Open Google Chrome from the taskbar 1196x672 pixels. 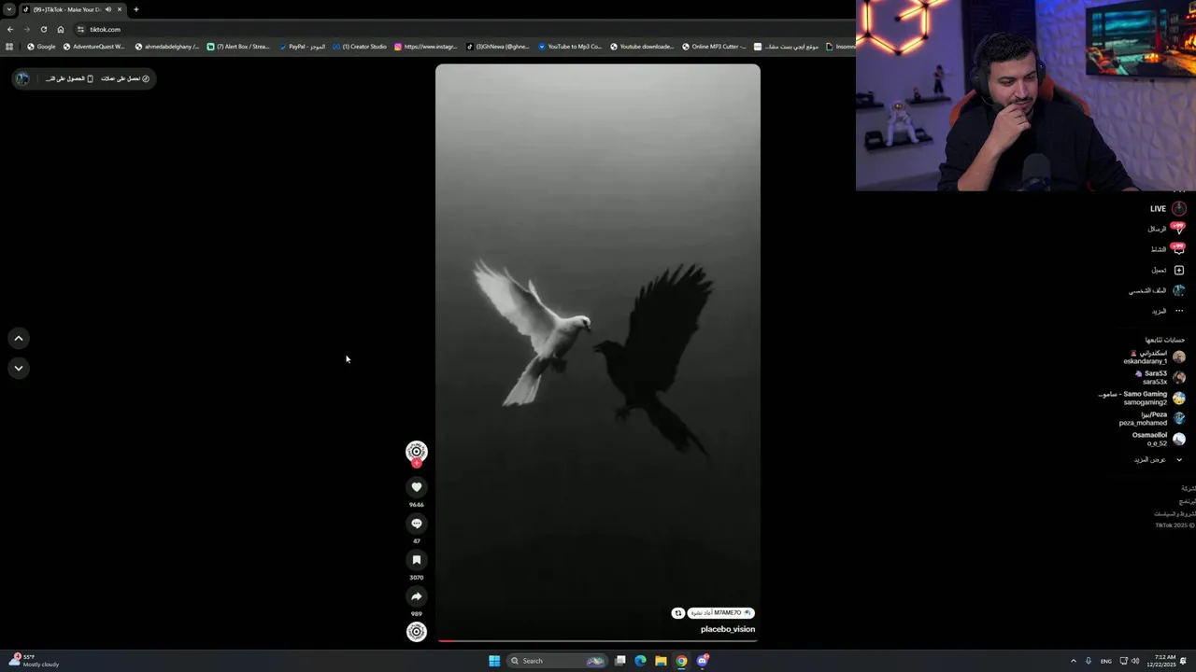pyautogui.click(x=681, y=661)
